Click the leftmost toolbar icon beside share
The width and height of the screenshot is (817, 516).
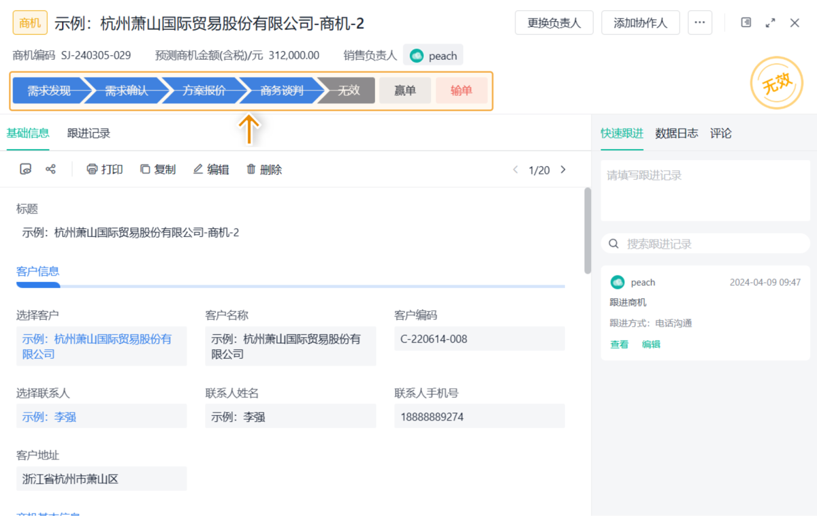click(26, 170)
